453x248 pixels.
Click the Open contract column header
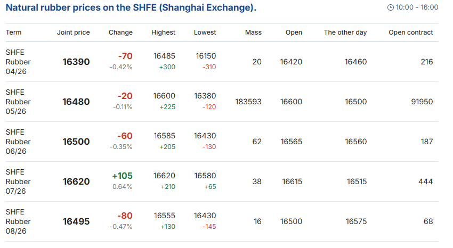410,32
